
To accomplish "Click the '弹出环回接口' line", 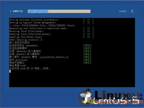I will (17, 63).
